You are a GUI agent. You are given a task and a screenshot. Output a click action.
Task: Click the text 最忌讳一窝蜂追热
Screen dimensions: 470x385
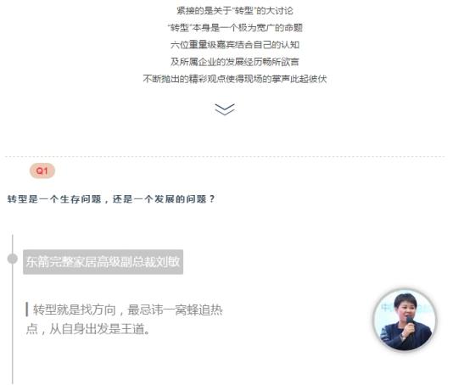point(175,310)
